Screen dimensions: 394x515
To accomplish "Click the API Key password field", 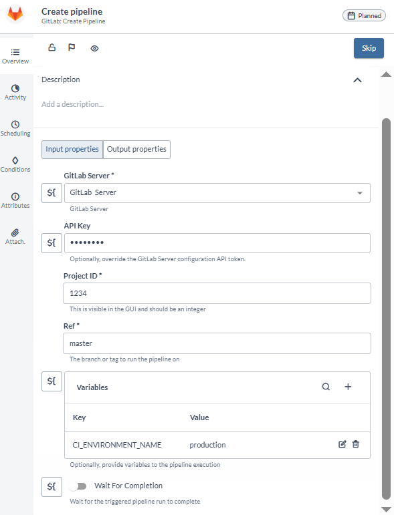I will 217,243.
